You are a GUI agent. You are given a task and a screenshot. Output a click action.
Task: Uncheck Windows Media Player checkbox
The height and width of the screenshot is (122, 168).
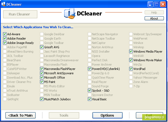coord(131,52)
